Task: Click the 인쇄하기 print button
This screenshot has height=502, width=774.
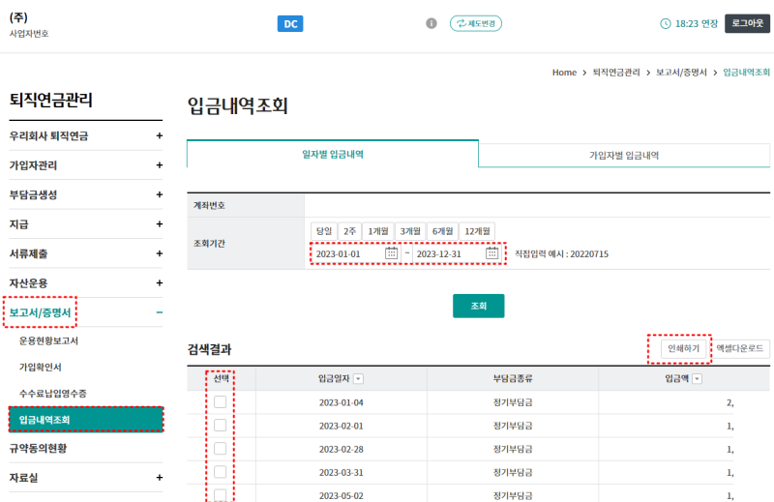Action: [x=683, y=348]
